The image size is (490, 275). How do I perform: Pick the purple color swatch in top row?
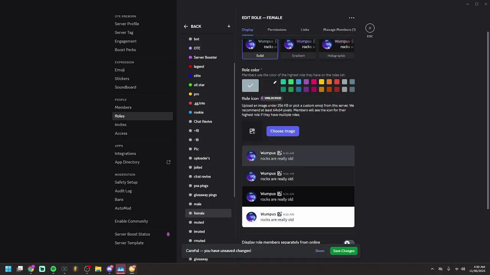[x=306, y=82]
